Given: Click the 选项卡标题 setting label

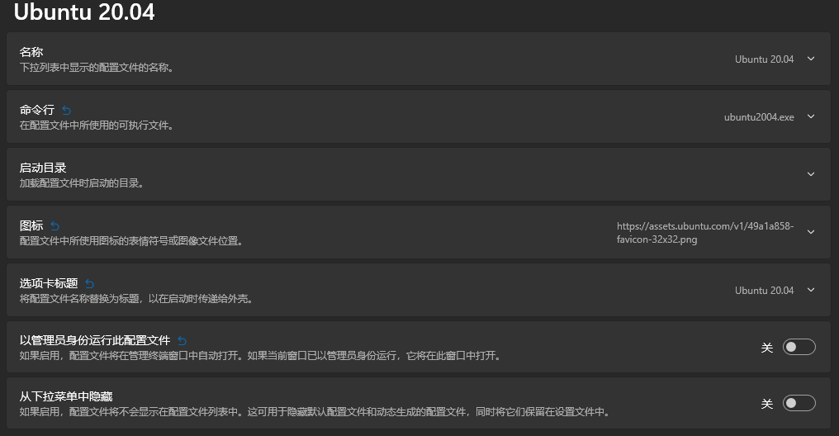Looking at the screenshot, I should (49, 283).
